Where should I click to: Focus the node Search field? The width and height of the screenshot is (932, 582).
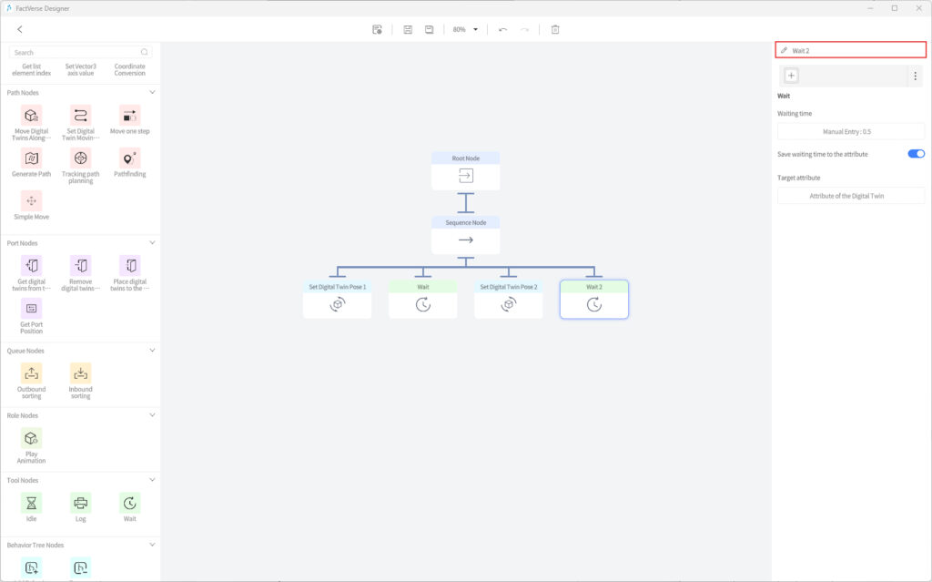point(80,52)
